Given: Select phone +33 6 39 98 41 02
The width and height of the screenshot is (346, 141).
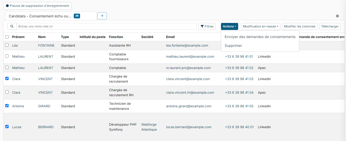Looking at the screenshot, I should tap(239, 68).
